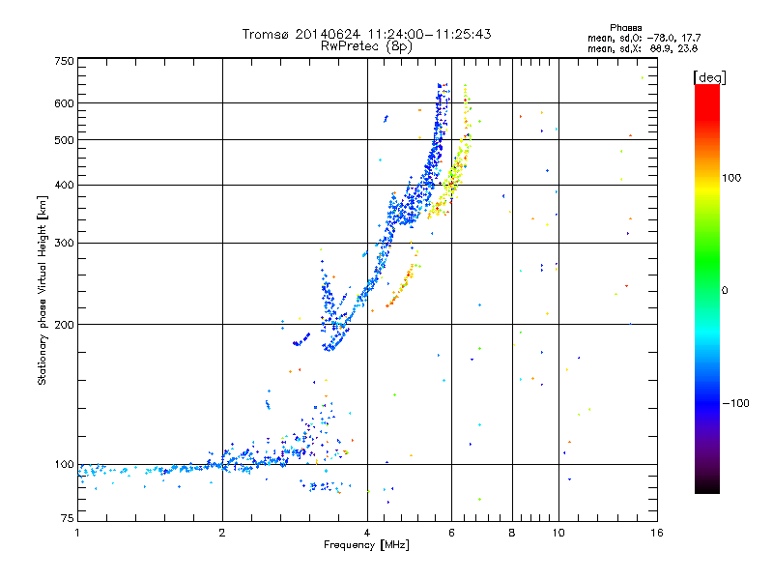
Task: Click the '600' y-axis tick label
Action: 64,103
